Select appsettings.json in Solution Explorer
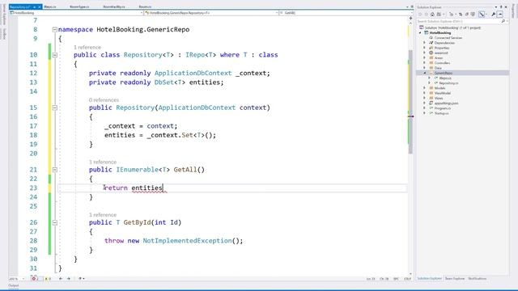Viewport: 518px width, 291px height. (x=446, y=103)
